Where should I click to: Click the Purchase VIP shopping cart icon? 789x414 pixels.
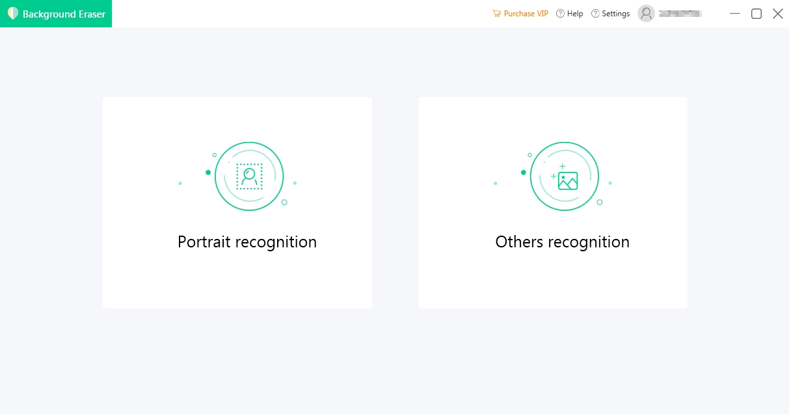(497, 14)
